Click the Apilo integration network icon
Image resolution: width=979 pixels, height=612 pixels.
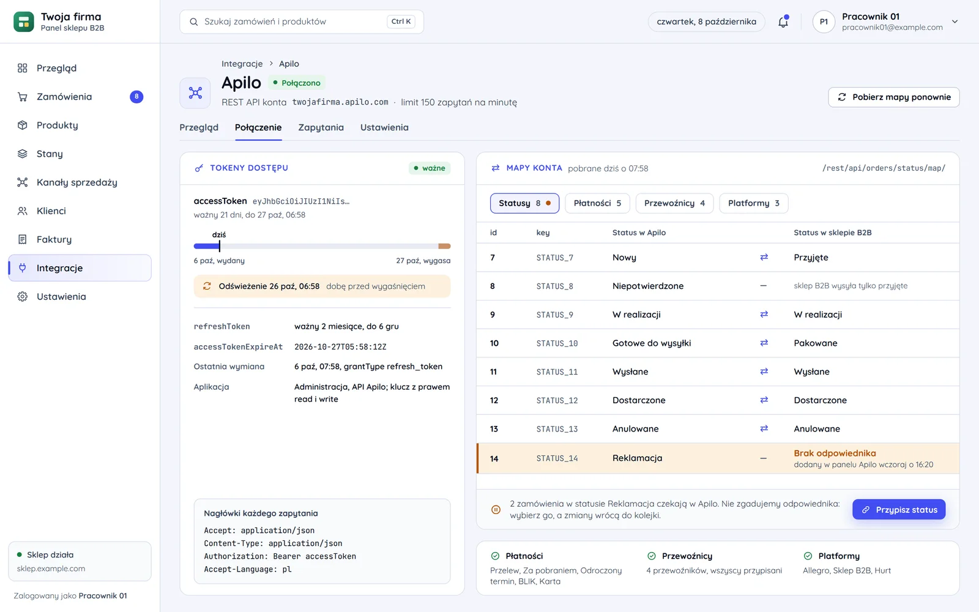pos(195,93)
